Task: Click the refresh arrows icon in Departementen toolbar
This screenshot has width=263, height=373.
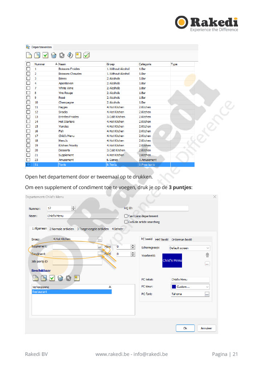Action: coord(70,55)
